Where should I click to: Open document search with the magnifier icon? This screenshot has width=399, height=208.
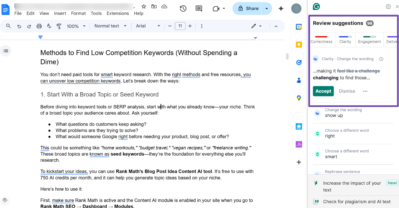[x=8, y=26]
